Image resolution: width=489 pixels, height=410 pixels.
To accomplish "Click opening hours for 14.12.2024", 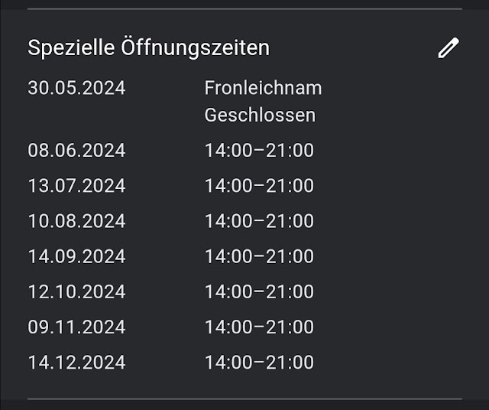I will tap(259, 362).
